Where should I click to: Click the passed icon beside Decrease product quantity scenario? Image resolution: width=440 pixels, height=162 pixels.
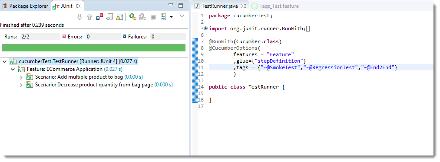[30, 85]
